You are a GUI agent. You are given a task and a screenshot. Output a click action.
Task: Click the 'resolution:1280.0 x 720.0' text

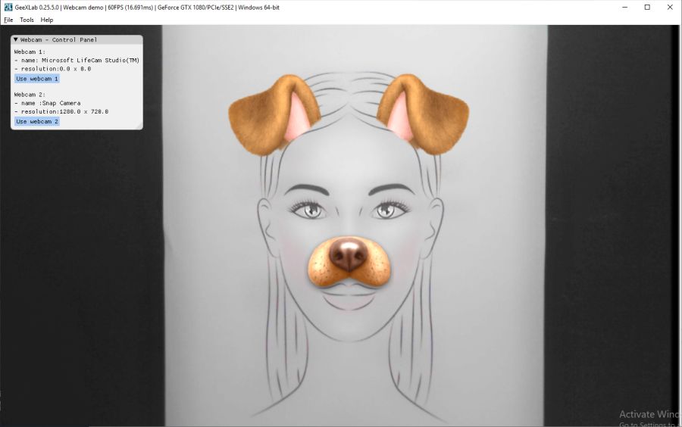61,111
